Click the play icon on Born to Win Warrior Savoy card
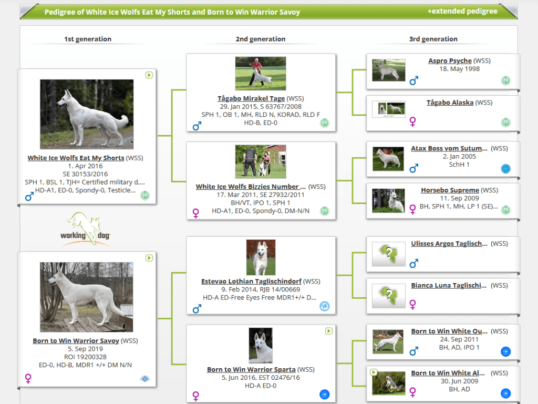538x404 pixels. (149, 258)
